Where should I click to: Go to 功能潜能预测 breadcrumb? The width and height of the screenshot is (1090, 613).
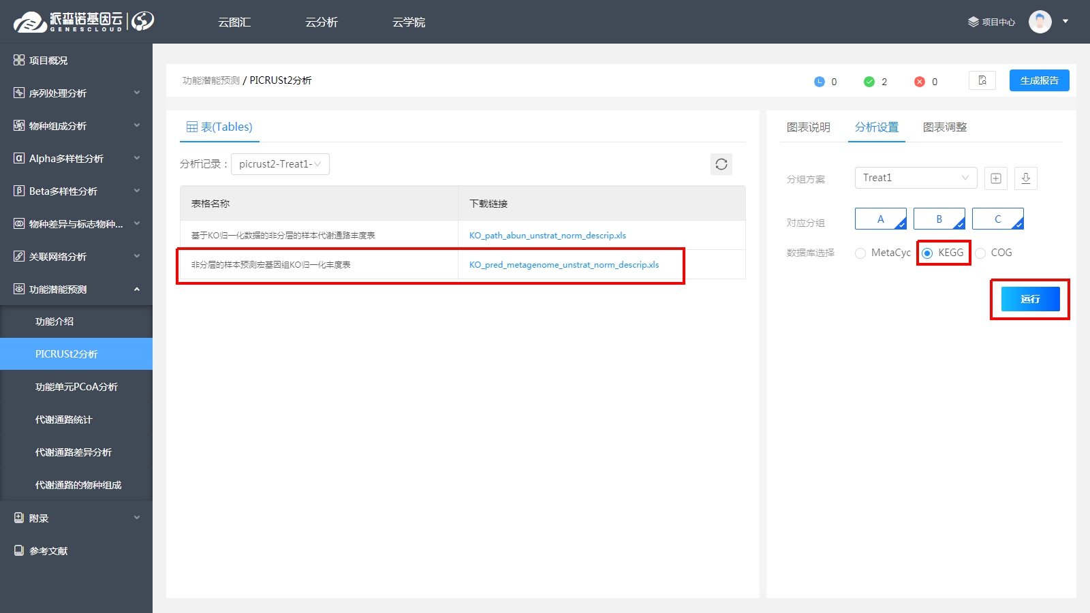[211, 80]
